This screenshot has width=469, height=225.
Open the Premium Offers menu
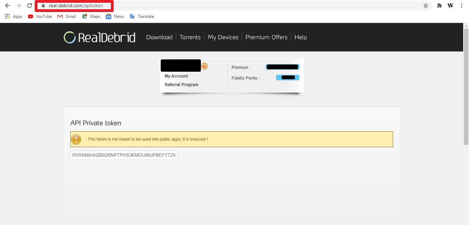click(x=266, y=37)
